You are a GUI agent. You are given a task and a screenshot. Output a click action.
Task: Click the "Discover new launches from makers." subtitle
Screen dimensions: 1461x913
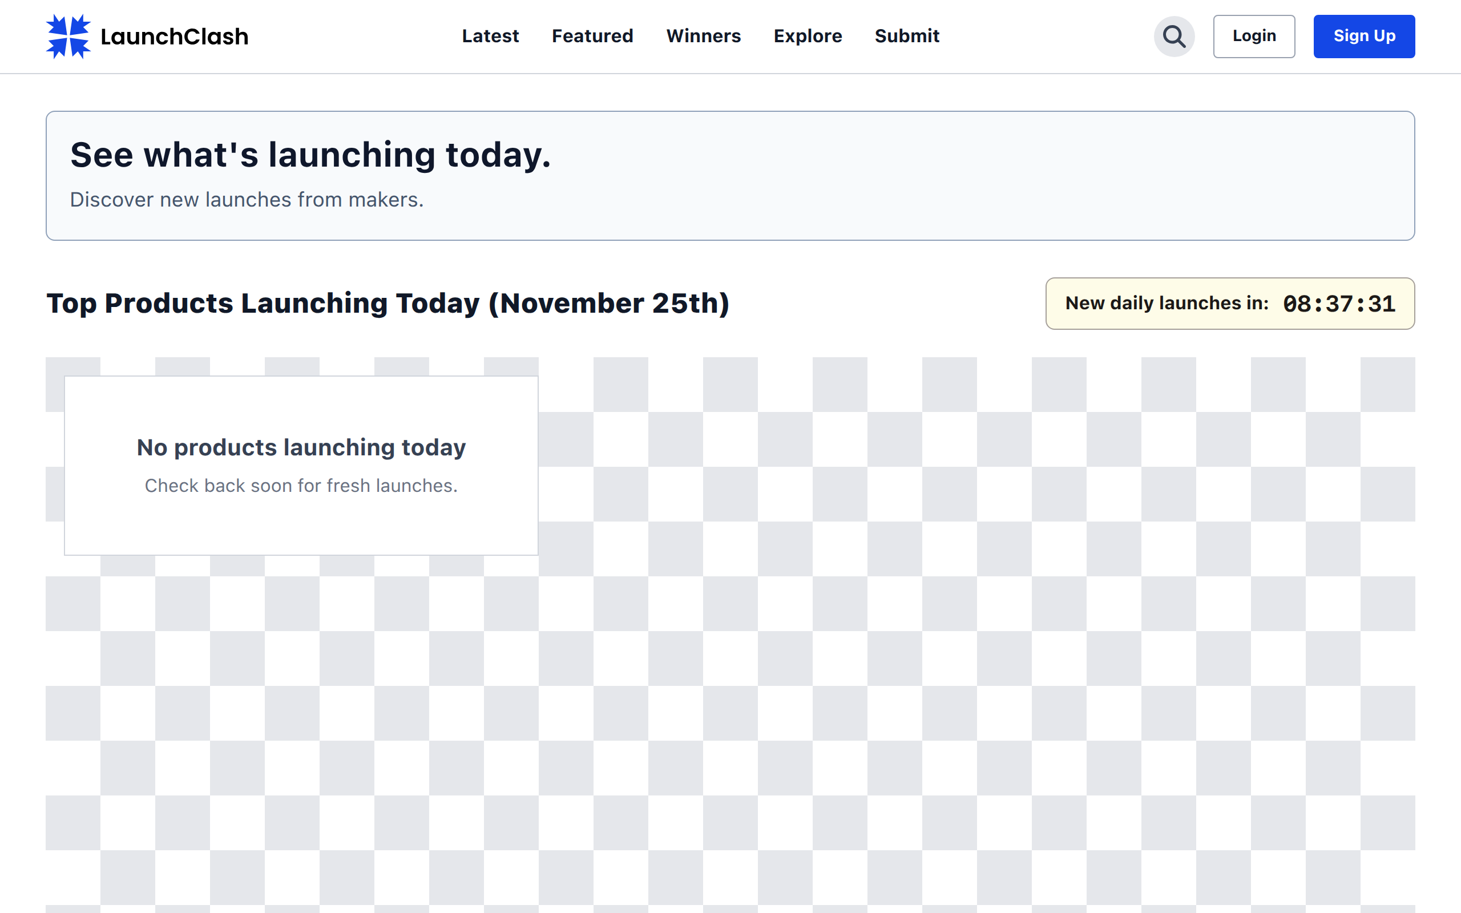247,199
